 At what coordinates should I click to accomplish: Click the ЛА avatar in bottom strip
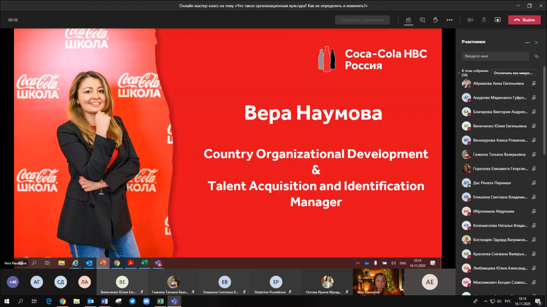point(84,282)
